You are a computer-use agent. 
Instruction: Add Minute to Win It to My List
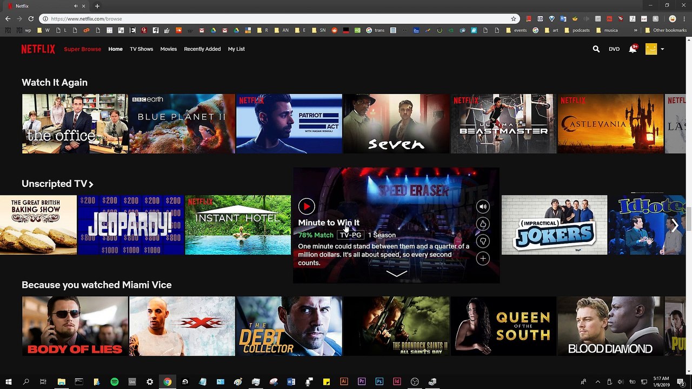pos(483,258)
